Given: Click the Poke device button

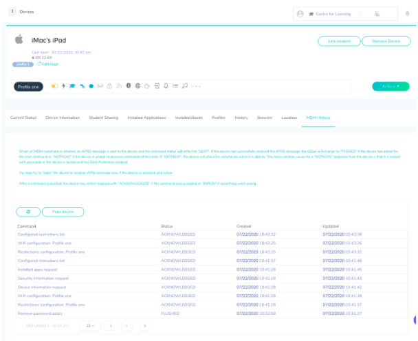Looking at the screenshot, I should click(63, 212).
